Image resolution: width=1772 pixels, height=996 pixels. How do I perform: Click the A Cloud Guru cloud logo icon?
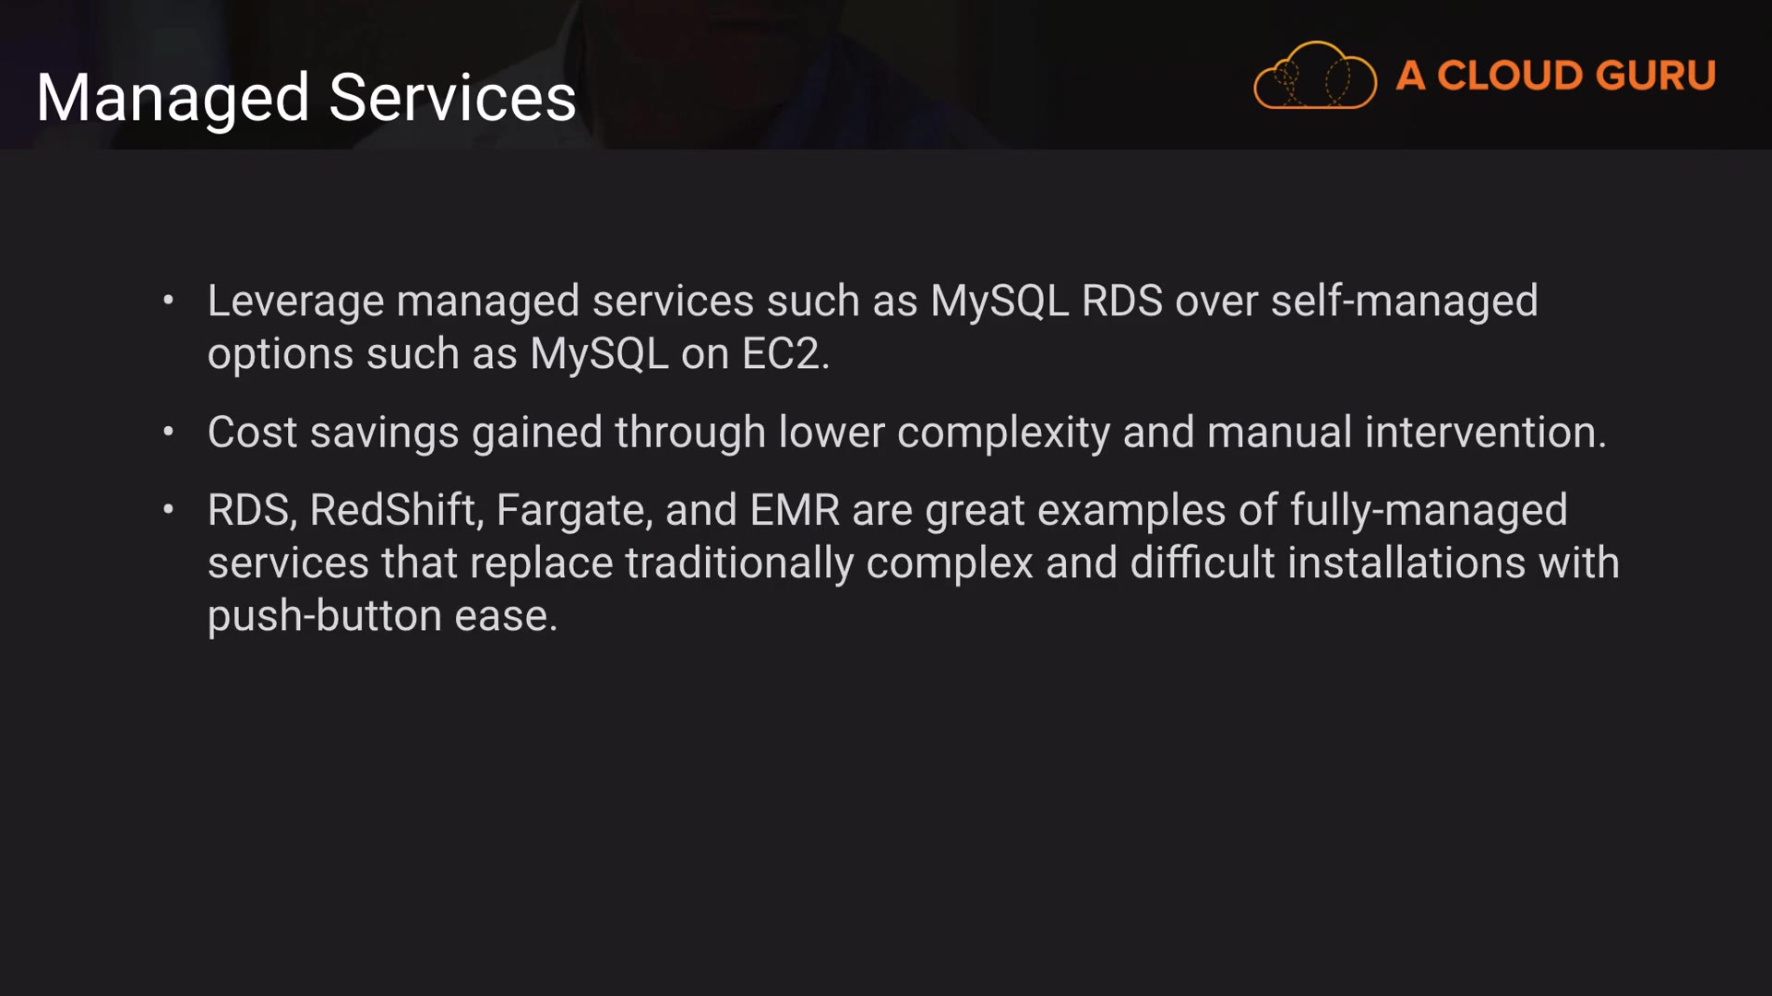click(x=1314, y=76)
